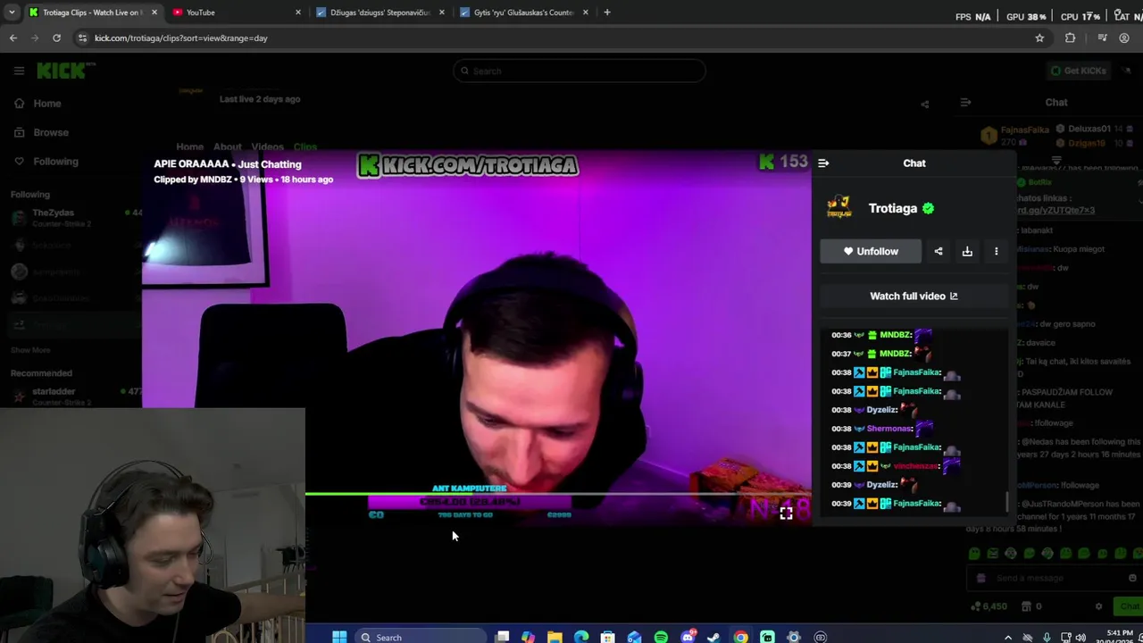Open the Kick hamburger sidebar menu

19,71
